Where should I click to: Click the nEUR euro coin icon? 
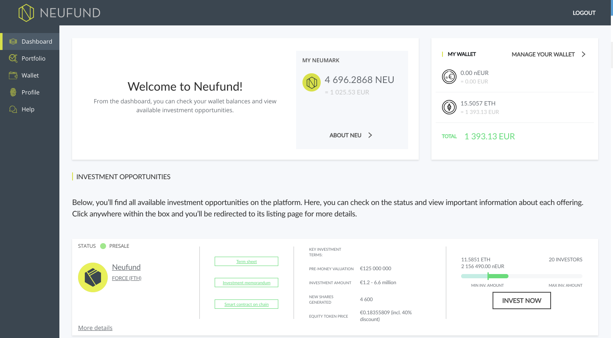(x=449, y=77)
